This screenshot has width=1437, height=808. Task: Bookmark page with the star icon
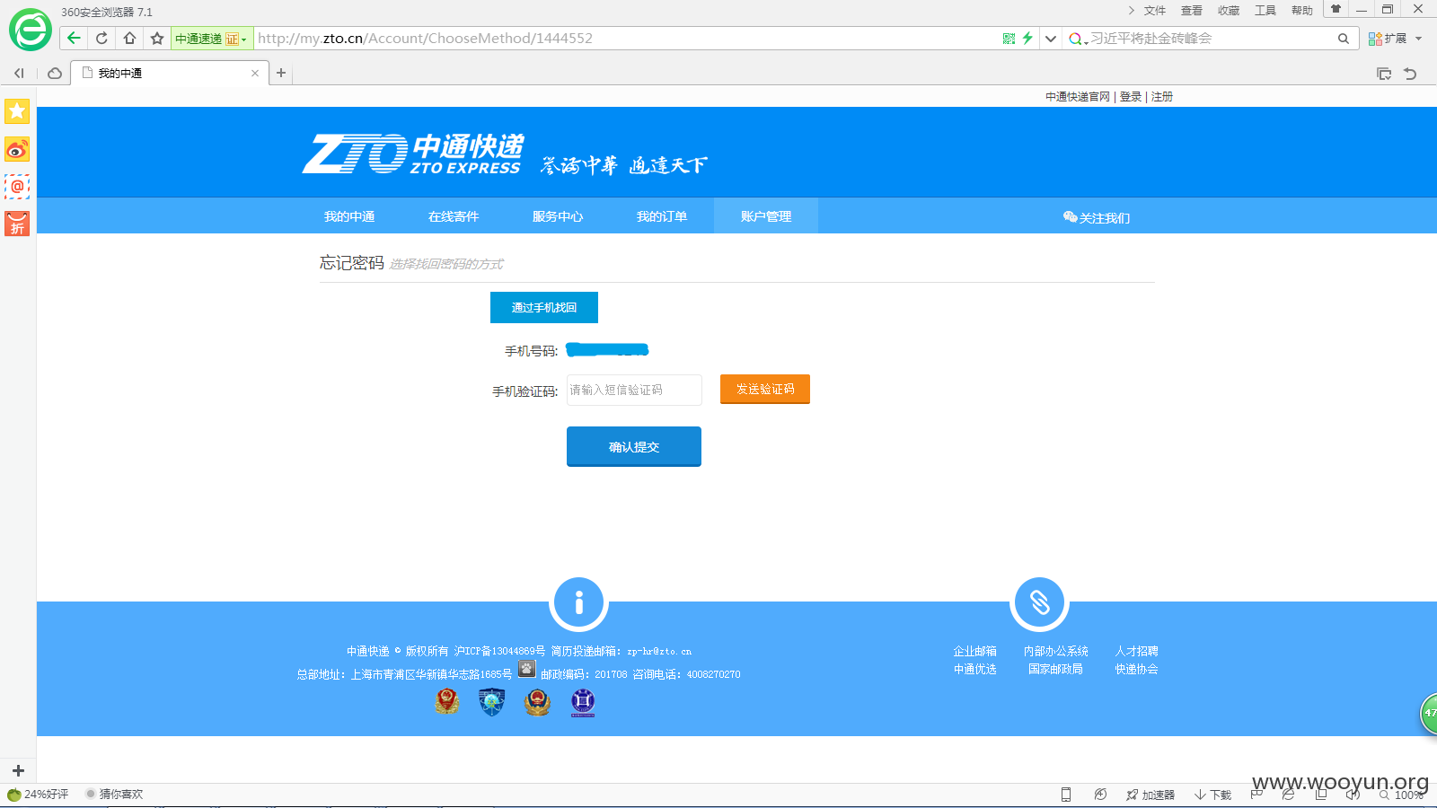tap(157, 38)
